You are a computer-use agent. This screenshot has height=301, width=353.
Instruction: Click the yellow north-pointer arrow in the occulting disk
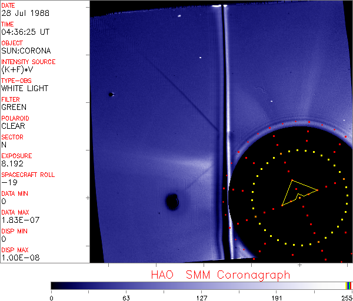point(298,191)
